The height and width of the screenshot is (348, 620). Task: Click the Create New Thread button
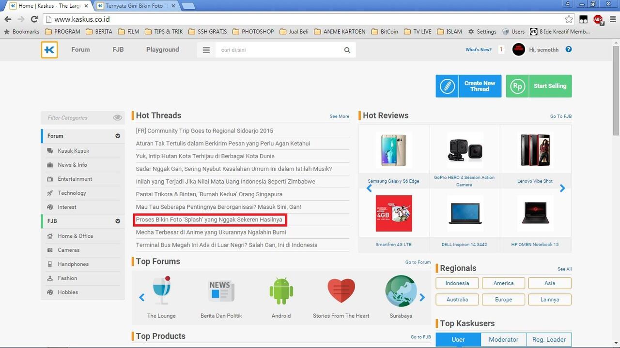(468, 86)
